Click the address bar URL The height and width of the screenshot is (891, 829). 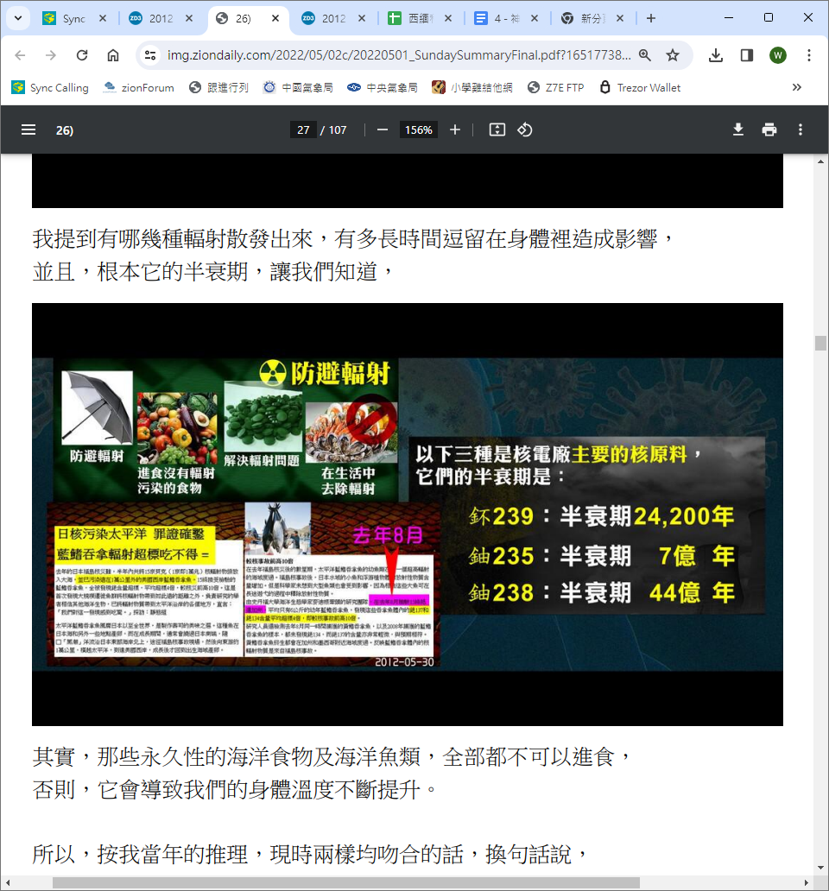(399, 55)
